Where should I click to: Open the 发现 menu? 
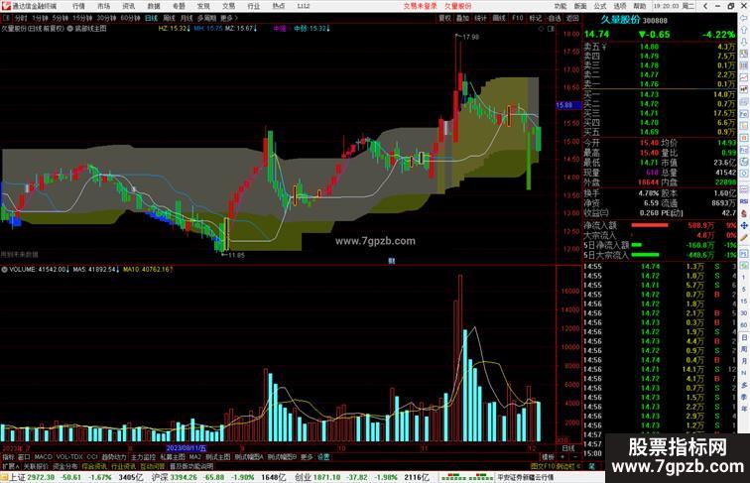coord(203,6)
